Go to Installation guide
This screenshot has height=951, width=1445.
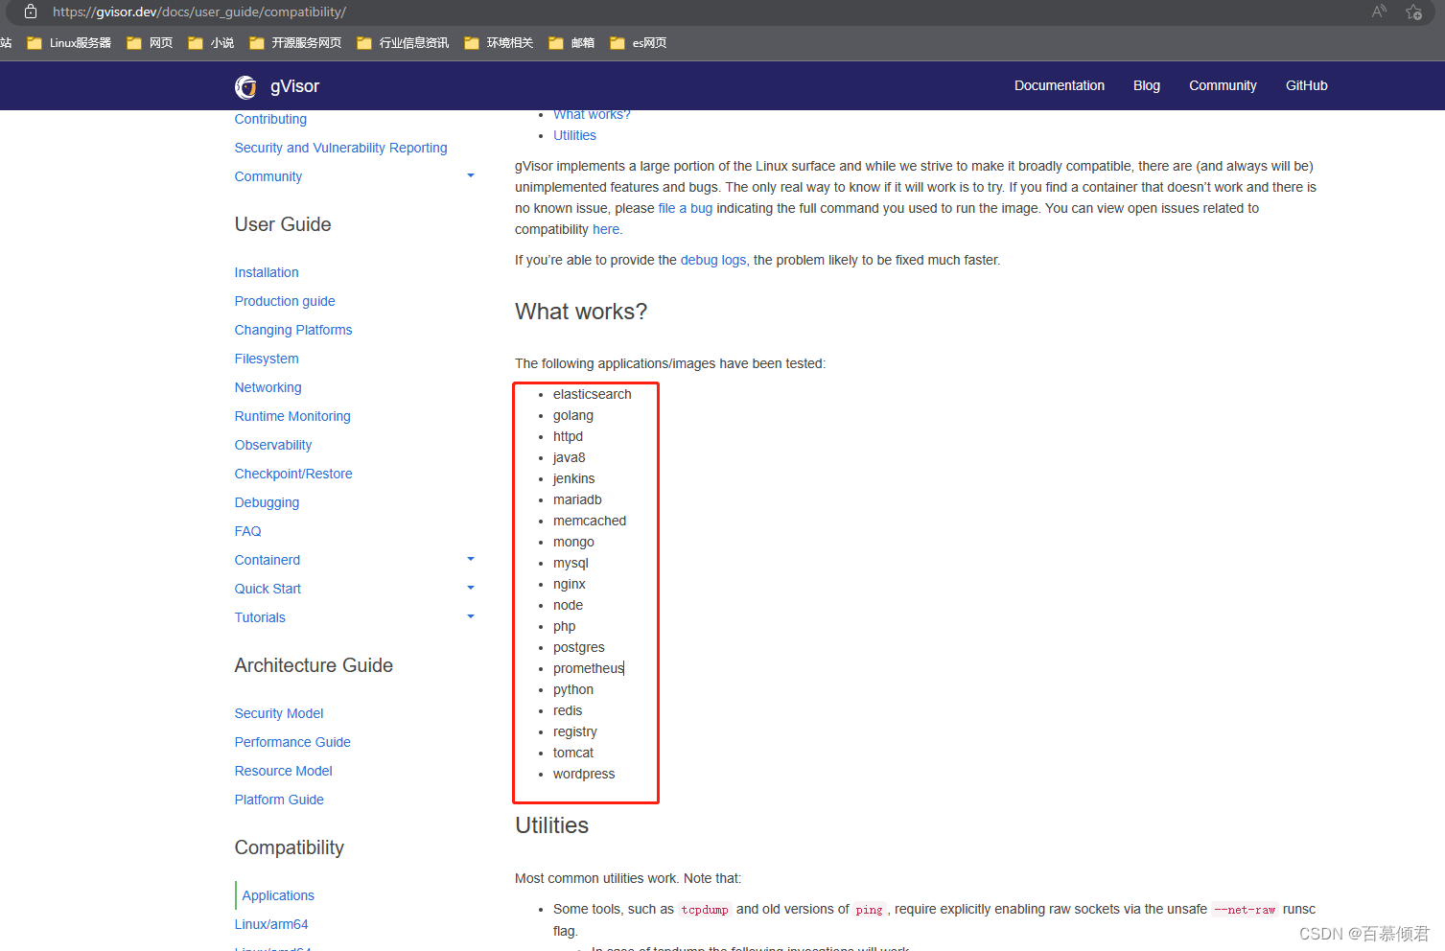click(x=267, y=272)
